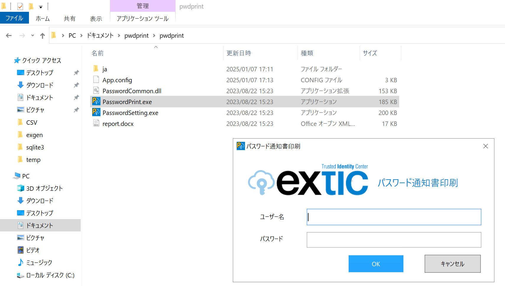Click the Quick Access star icon
Viewport: 505px width, 286px height.
[17, 60]
